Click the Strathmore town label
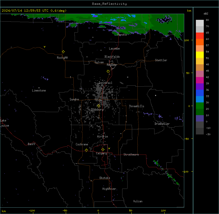This screenshot has height=214, width=219. click(131, 155)
